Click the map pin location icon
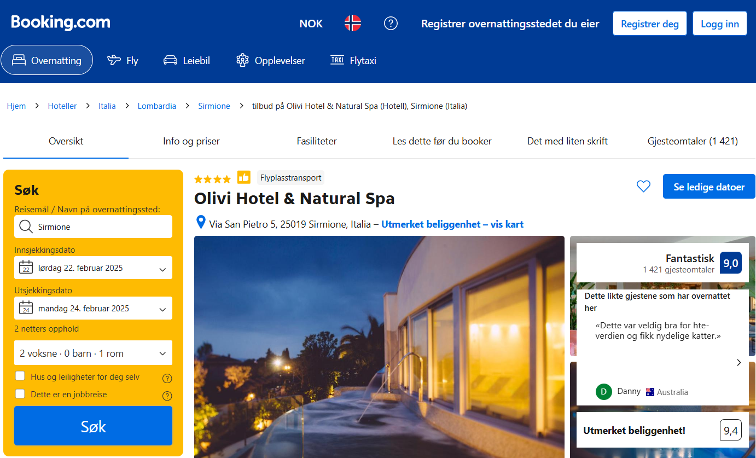The width and height of the screenshot is (756, 458). pyautogui.click(x=201, y=223)
